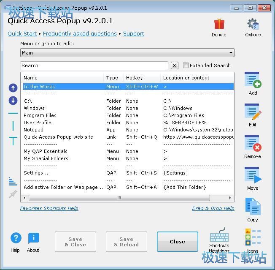Sort list by Hotkey column header
This screenshot has height=270, width=275.
tap(142, 78)
